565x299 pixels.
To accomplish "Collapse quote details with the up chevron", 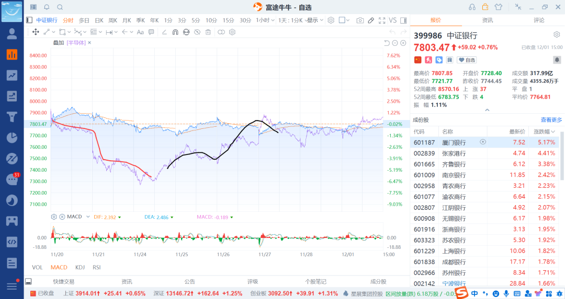I will point(487,110).
